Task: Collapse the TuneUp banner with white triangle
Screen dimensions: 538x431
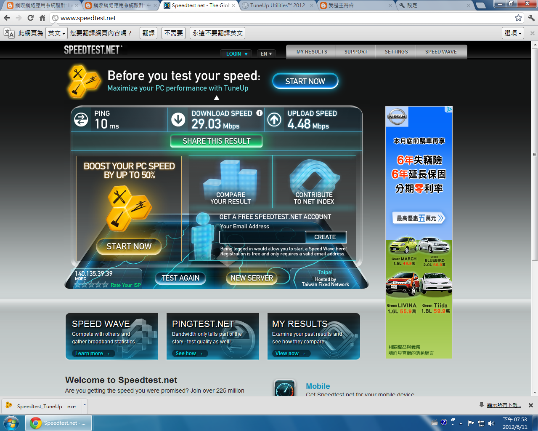Action: tap(217, 98)
